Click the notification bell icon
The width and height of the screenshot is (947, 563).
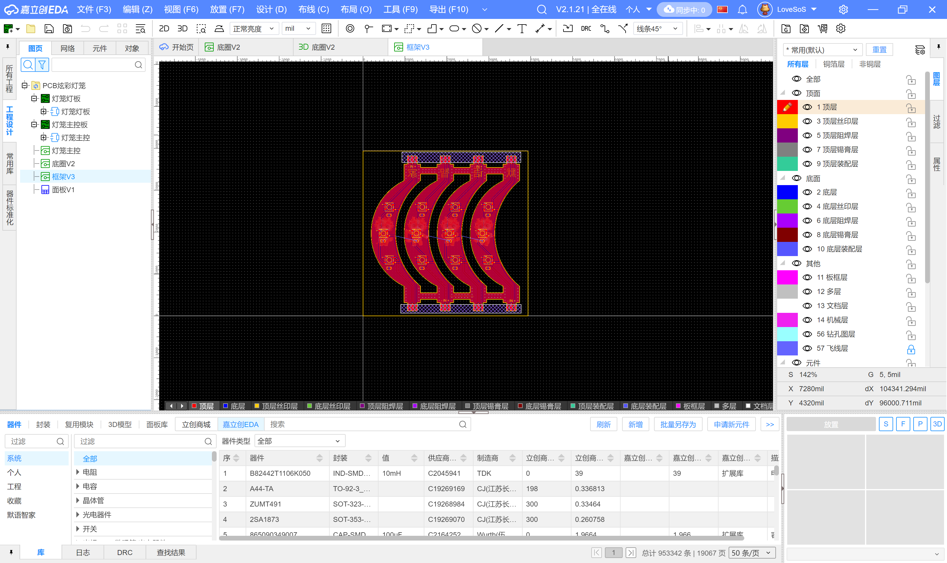[742, 9]
